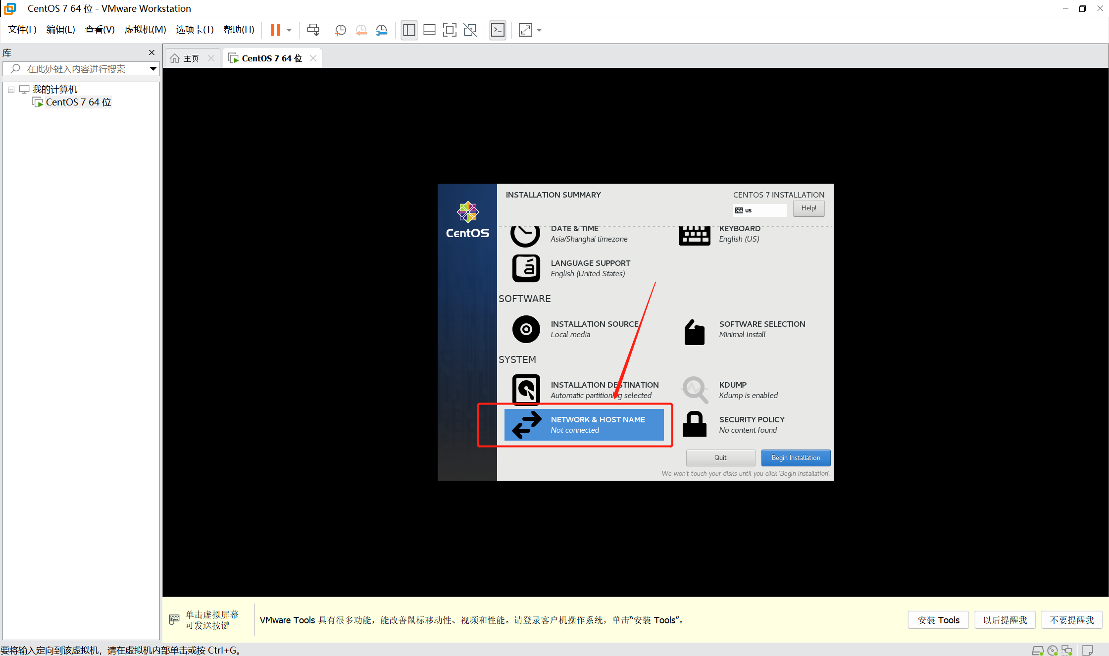Image resolution: width=1109 pixels, height=656 pixels.
Task: Send Ctrl+Alt+Del to the virtual machine
Action: [x=313, y=30]
